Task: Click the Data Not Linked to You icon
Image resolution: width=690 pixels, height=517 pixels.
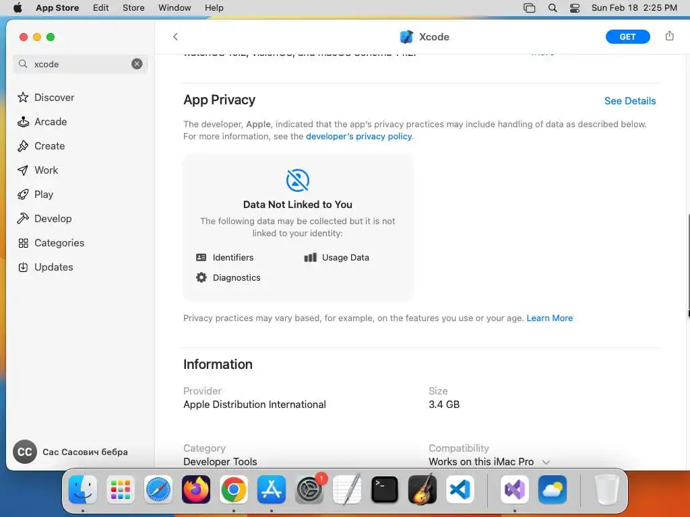Action: [298, 180]
